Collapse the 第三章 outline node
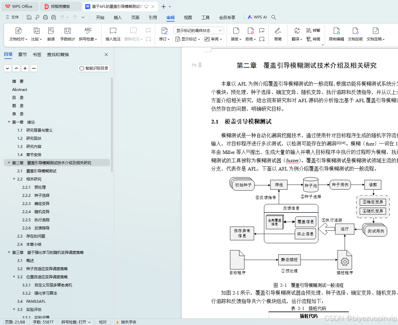Image resolution: width=398 pixels, height=325 pixels. [9, 252]
